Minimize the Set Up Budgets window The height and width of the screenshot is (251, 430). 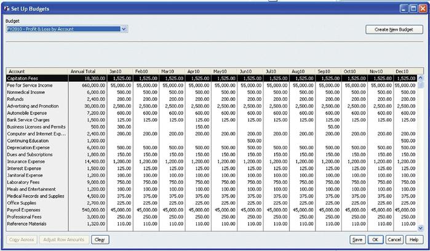tap(397, 7)
